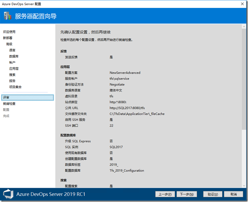Click the 升级 SQL Express label

tap(78, 141)
